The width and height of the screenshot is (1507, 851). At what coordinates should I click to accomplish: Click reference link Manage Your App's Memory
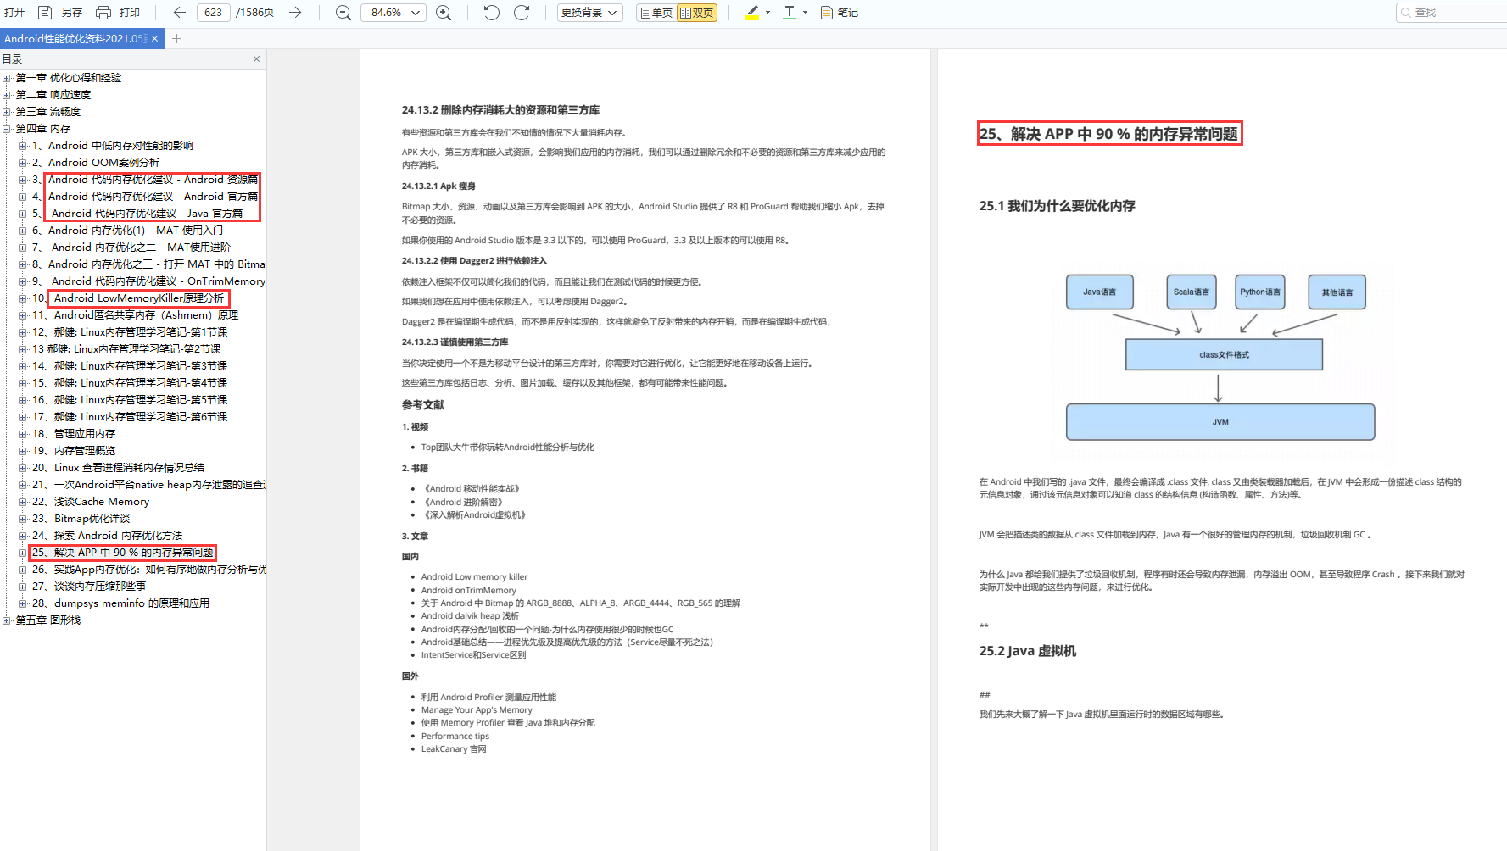(477, 710)
